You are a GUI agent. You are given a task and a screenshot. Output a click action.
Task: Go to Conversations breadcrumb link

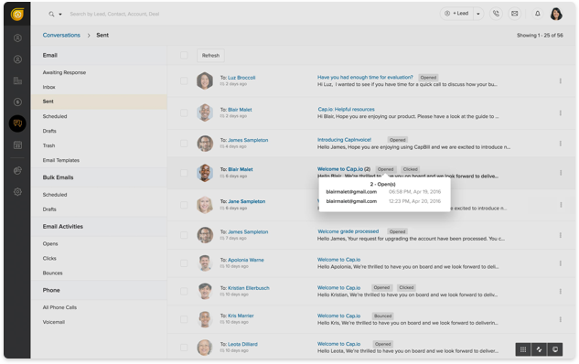[x=61, y=35]
